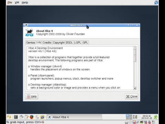
Task: Click the printer status icon with red X
Action: pyautogui.click(x=145, y=122)
